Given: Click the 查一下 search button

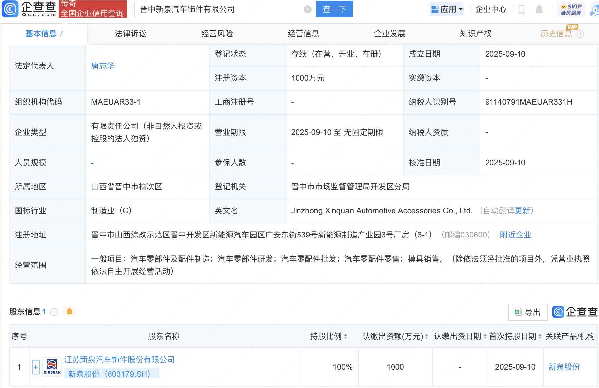Looking at the screenshot, I should (x=334, y=9).
